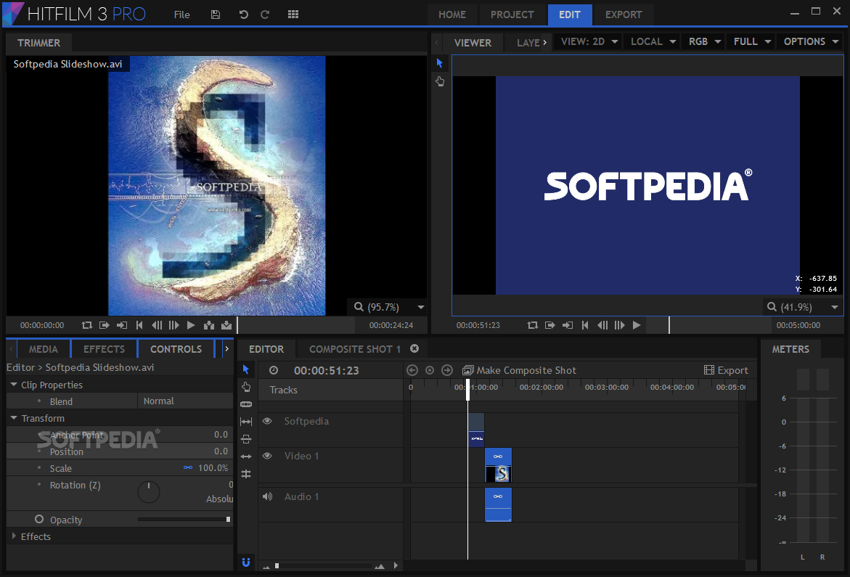The width and height of the screenshot is (850, 577).
Task: Toggle the Scale proportional link icon
Action: tap(188, 467)
